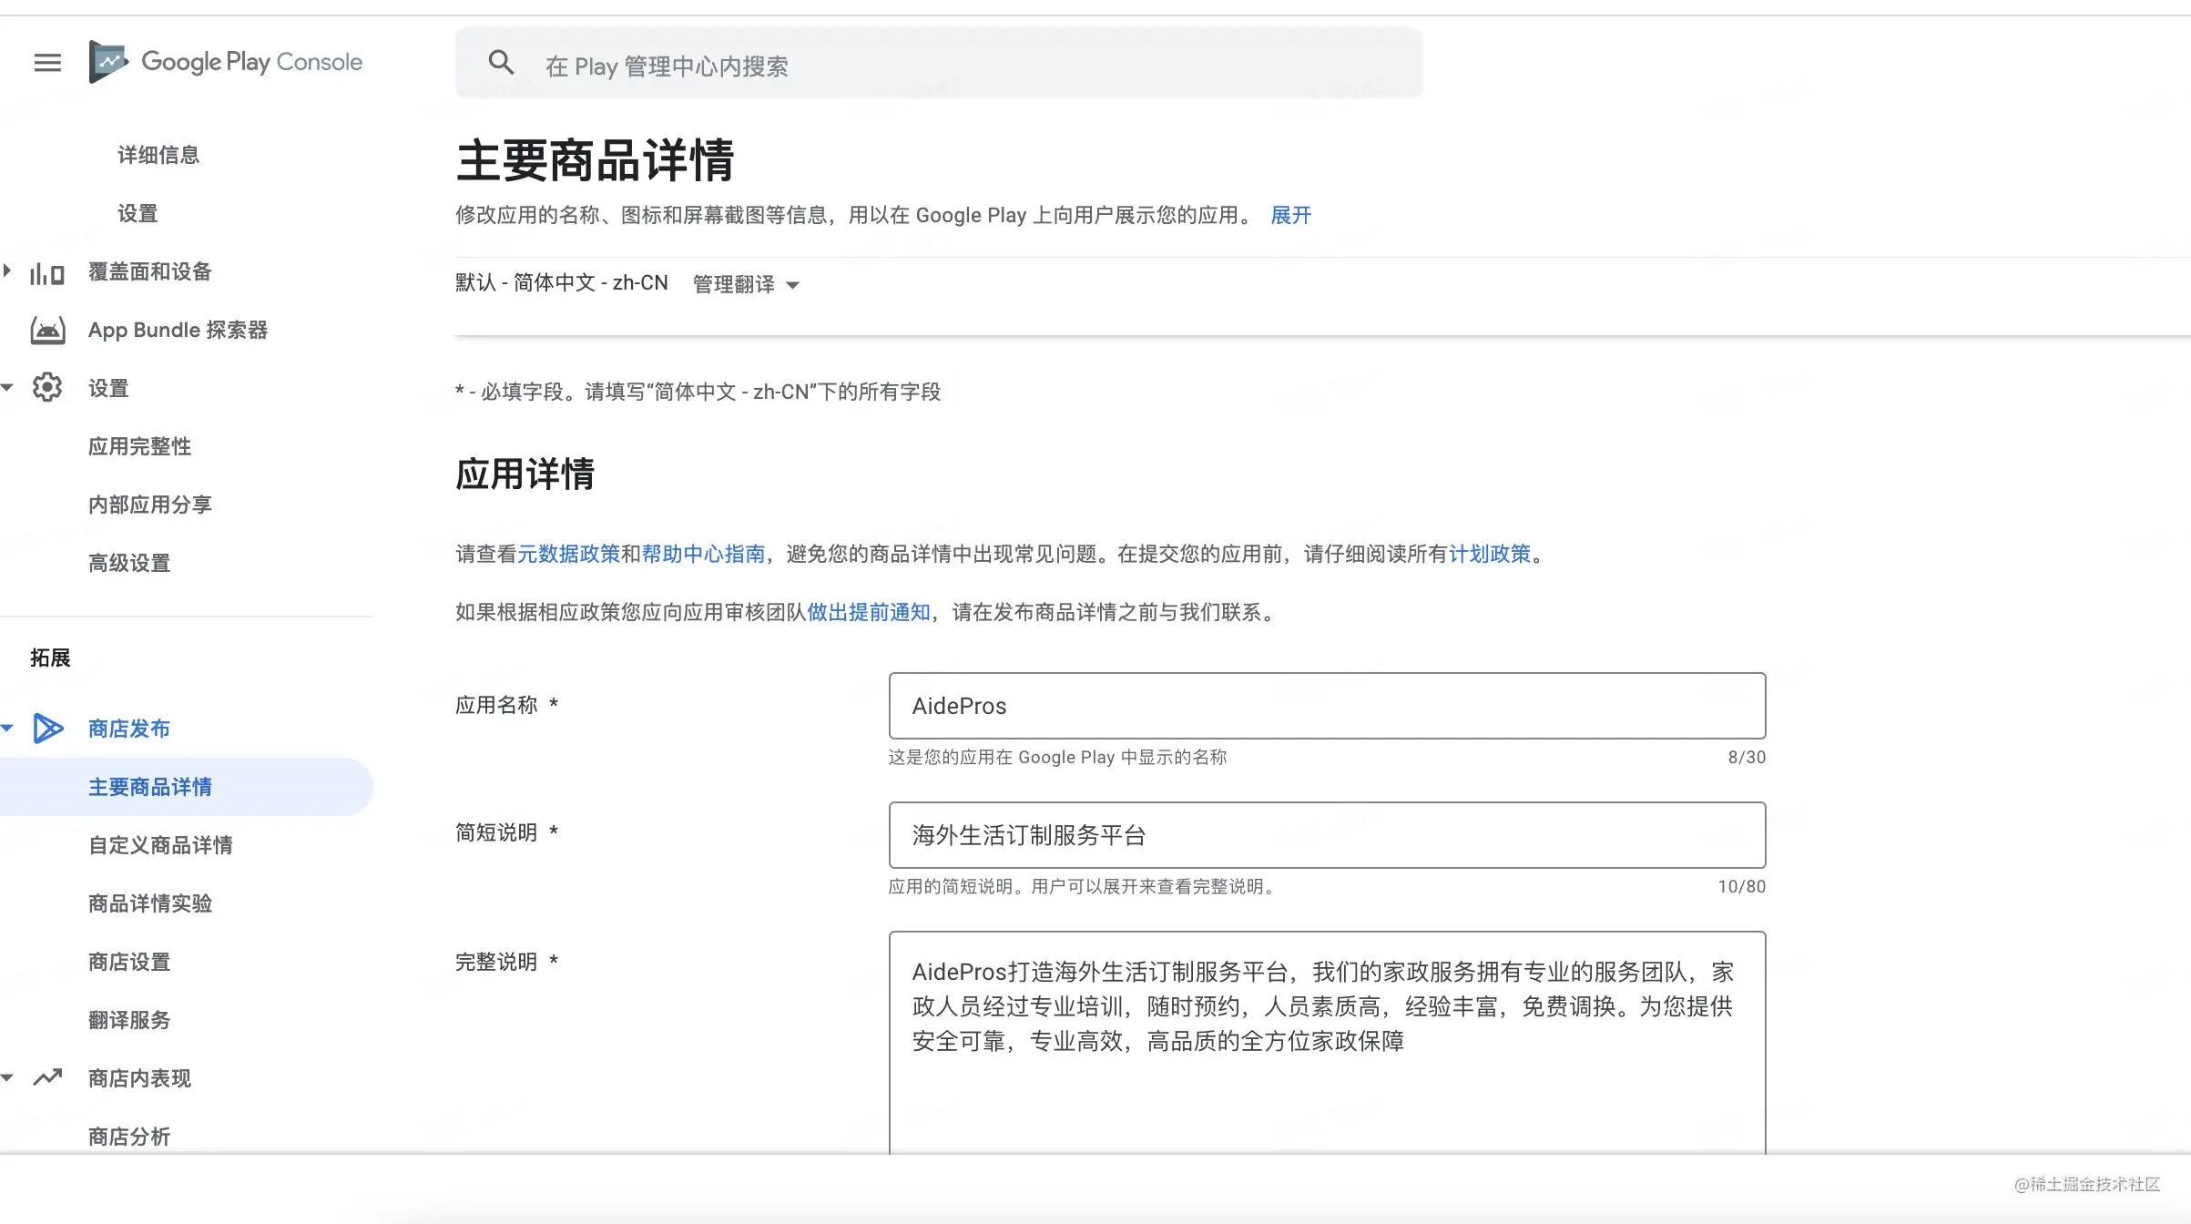Open 商店分析 in the sidebar
Screen dimensions: 2191x1224
click(129, 1137)
